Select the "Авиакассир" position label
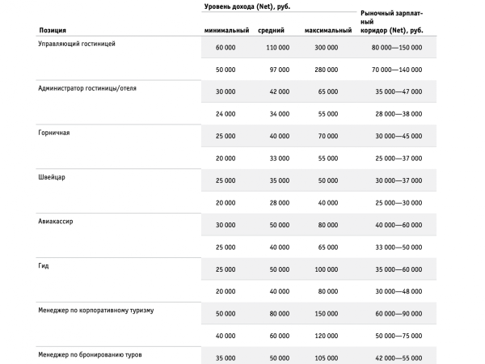The width and height of the screenshot is (485, 364). point(56,221)
